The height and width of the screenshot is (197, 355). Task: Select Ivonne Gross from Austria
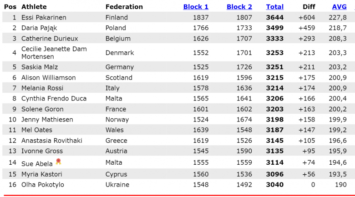point(42,151)
